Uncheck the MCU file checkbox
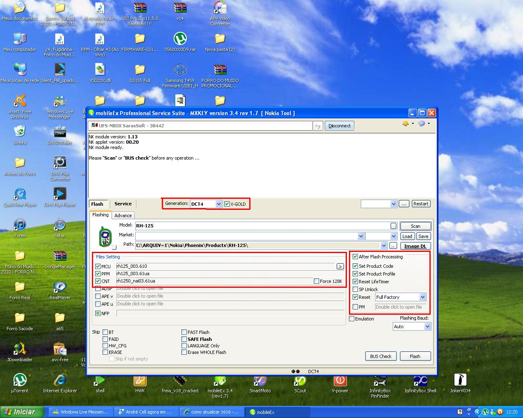 (x=98, y=266)
